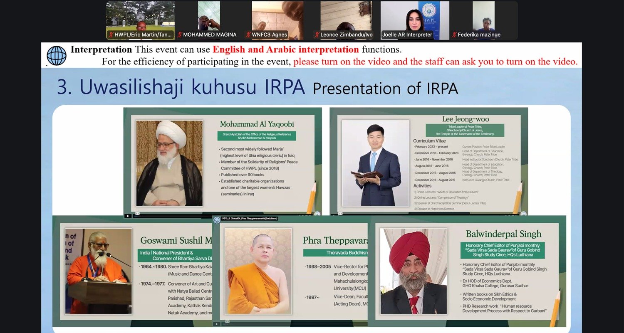The height and width of the screenshot is (333, 624).
Task: Click the Leonce Zimbandu name label
Action: pyautogui.click(x=346, y=35)
